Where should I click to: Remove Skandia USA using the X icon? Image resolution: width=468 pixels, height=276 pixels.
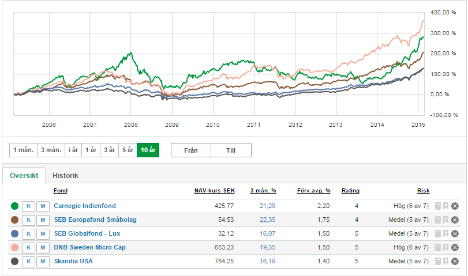point(455,261)
